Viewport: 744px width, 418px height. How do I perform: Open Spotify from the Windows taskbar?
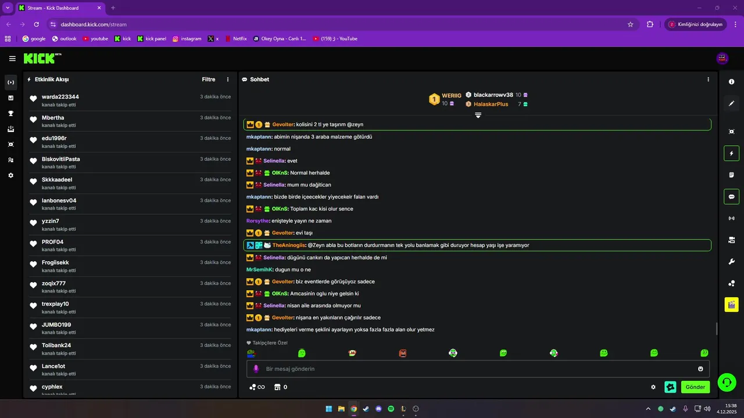coord(391,409)
